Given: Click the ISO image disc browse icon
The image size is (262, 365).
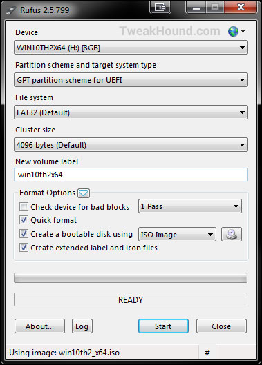Looking at the screenshot, I should 231,234.
